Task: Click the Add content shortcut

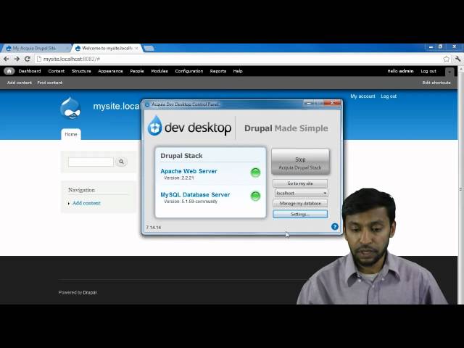Action: [x=20, y=83]
